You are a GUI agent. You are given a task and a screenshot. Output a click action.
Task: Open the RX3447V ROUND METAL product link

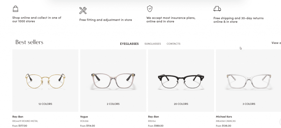coord(25,121)
